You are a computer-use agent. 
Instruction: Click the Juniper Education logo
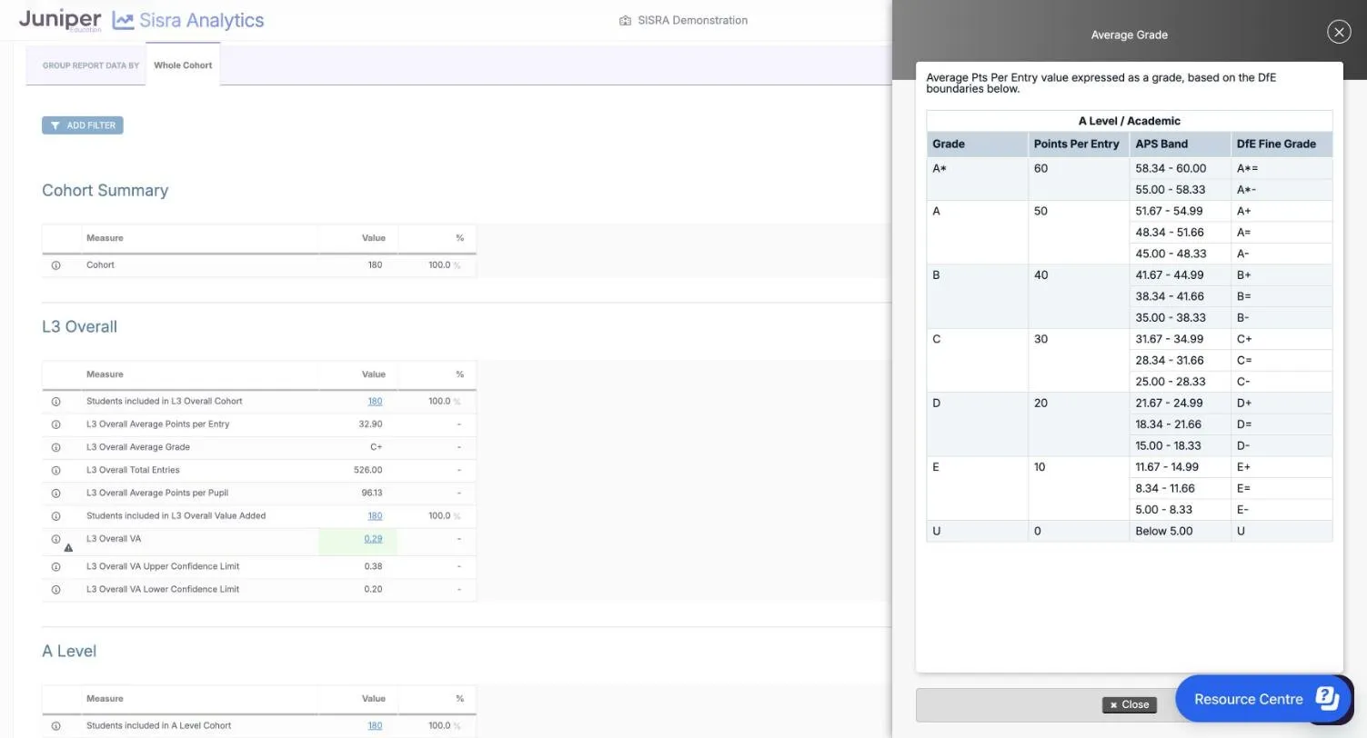coord(60,20)
